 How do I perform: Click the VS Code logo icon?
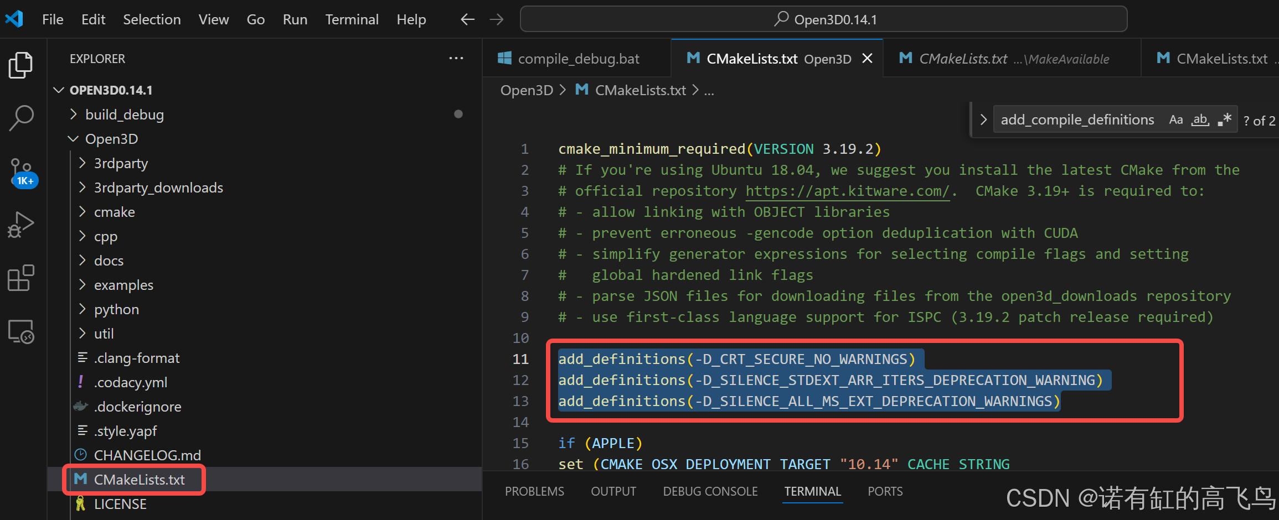14,19
